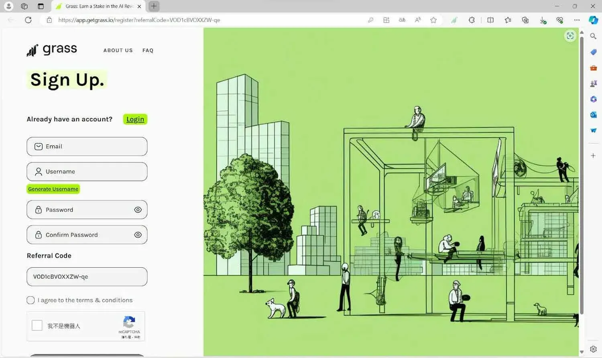This screenshot has height=358, width=602.
Task: Tick the reCAPTCHA not-a-robot checkbox
Action: pyautogui.click(x=37, y=325)
